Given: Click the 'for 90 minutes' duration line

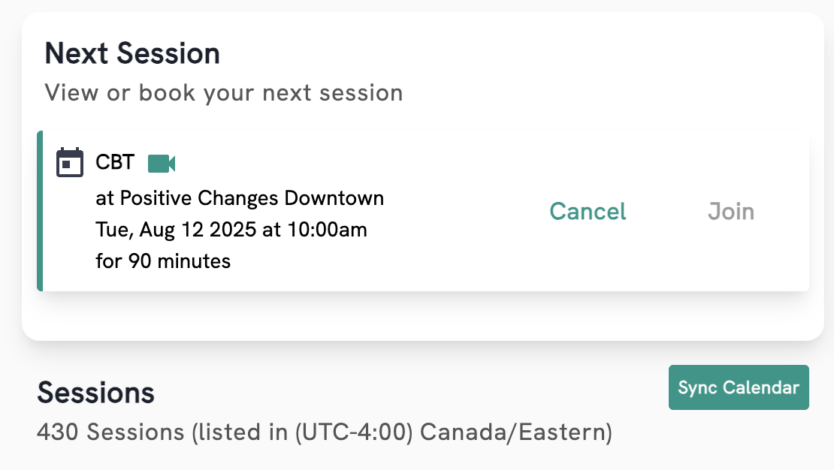Looking at the screenshot, I should [163, 261].
